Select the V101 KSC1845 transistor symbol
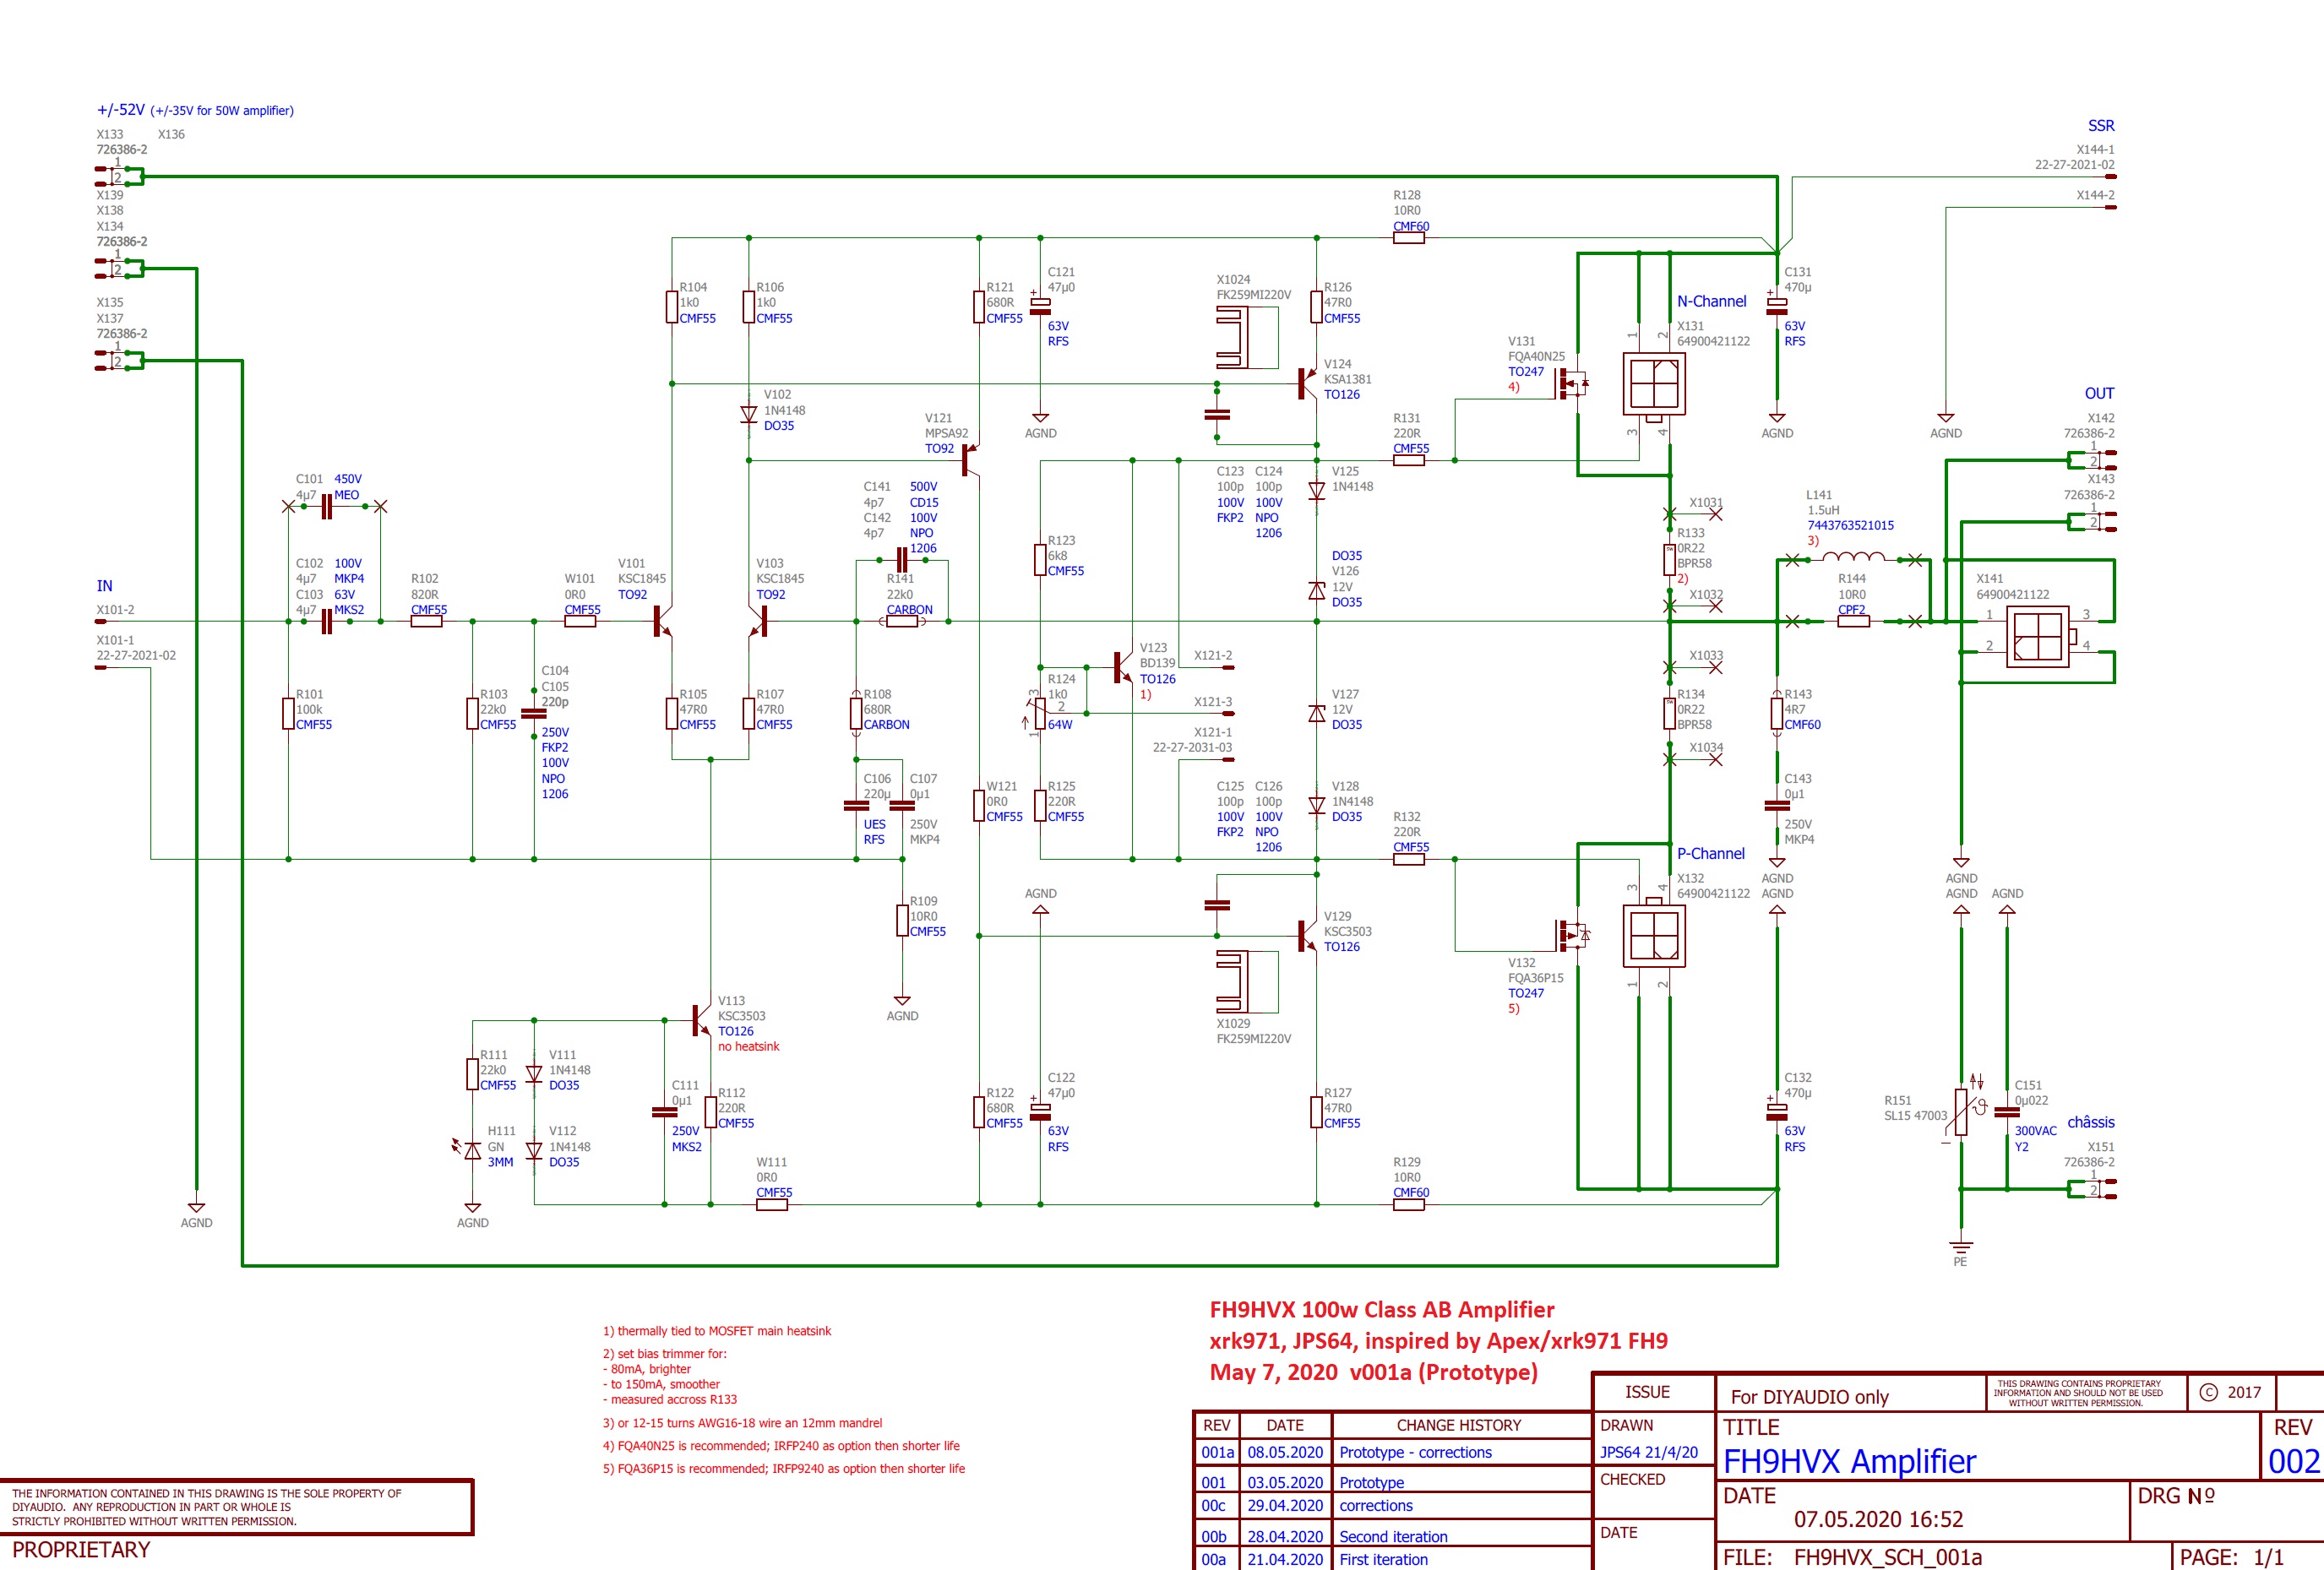This screenshot has width=2324, height=1570. [x=662, y=622]
